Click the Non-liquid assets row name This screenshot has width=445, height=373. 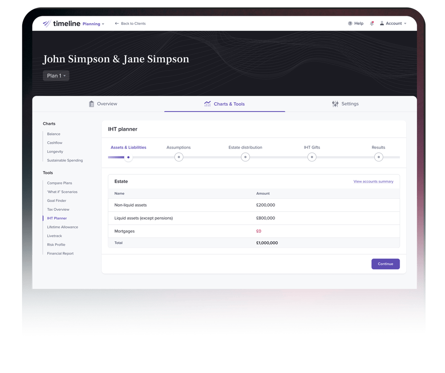[130, 205]
